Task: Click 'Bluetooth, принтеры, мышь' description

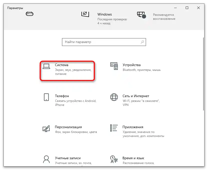Action: point(142,70)
